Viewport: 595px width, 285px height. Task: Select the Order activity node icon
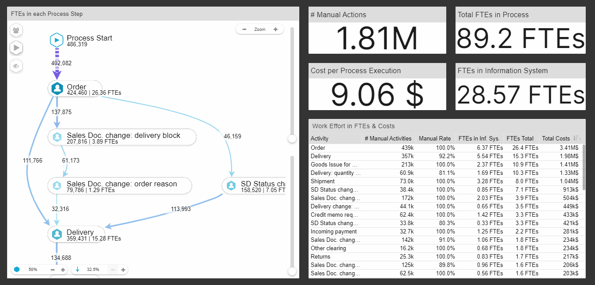point(57,89)
